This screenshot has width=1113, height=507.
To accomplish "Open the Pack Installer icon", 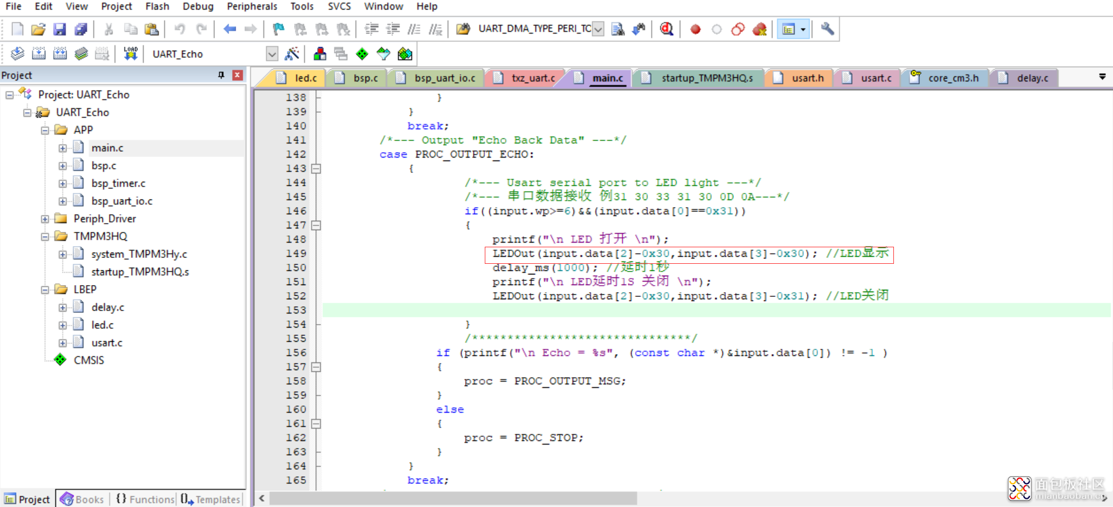I will [x=405, y=54].
